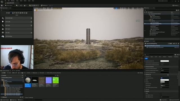Click Save All in Content Browser
180x101 pixels.
[15, 73]
